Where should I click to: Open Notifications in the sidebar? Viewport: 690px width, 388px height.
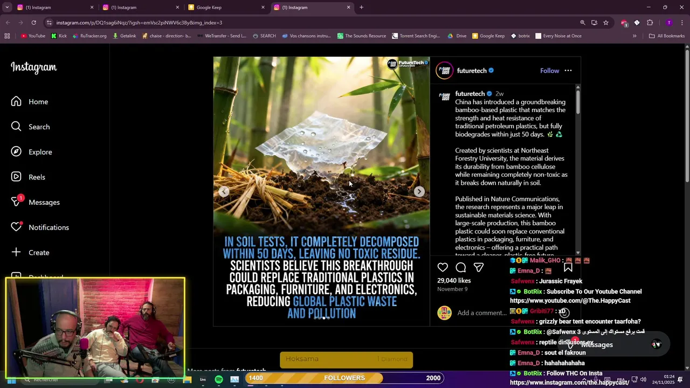(40, 227)
